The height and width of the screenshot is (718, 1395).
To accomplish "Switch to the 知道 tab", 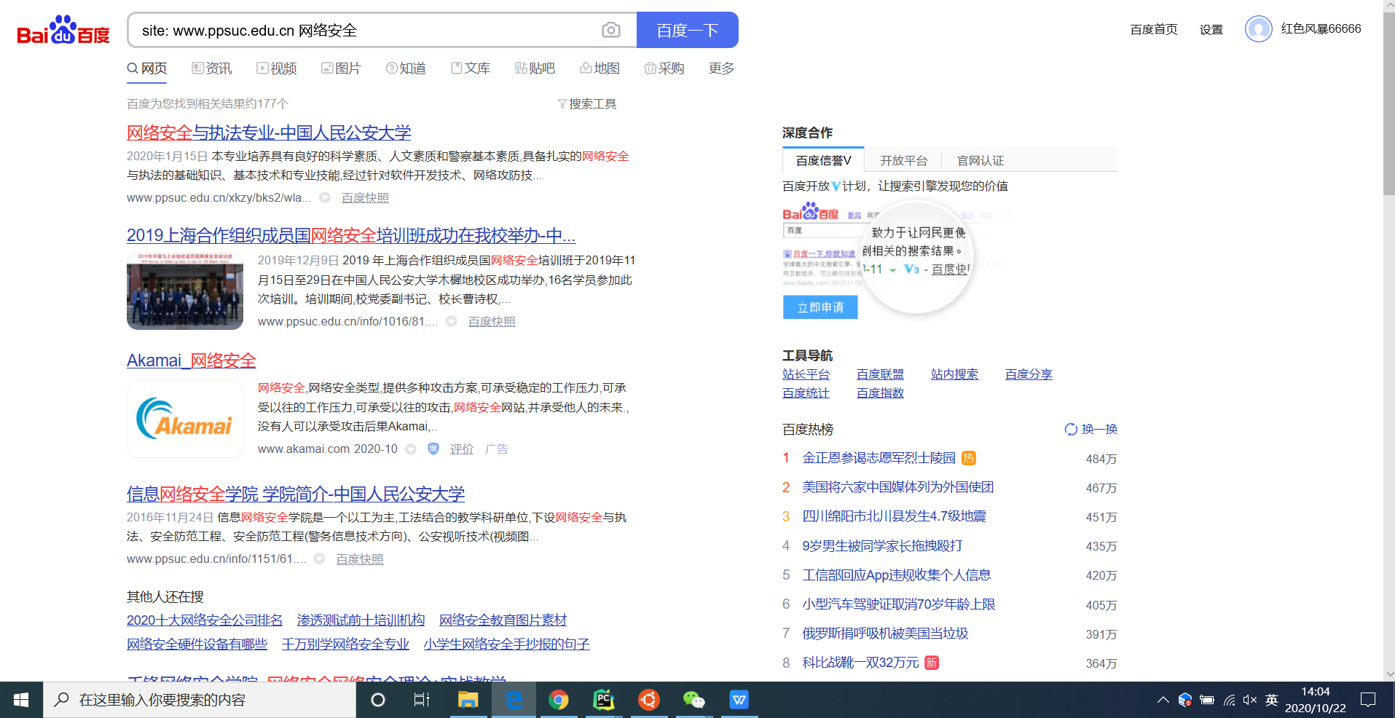I will 406,68.
